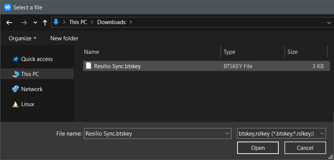The width and height of the screenshot is (334, 160).
Task: Select 'Downloads' in address breadcrumb
Action: pos(112,22)
